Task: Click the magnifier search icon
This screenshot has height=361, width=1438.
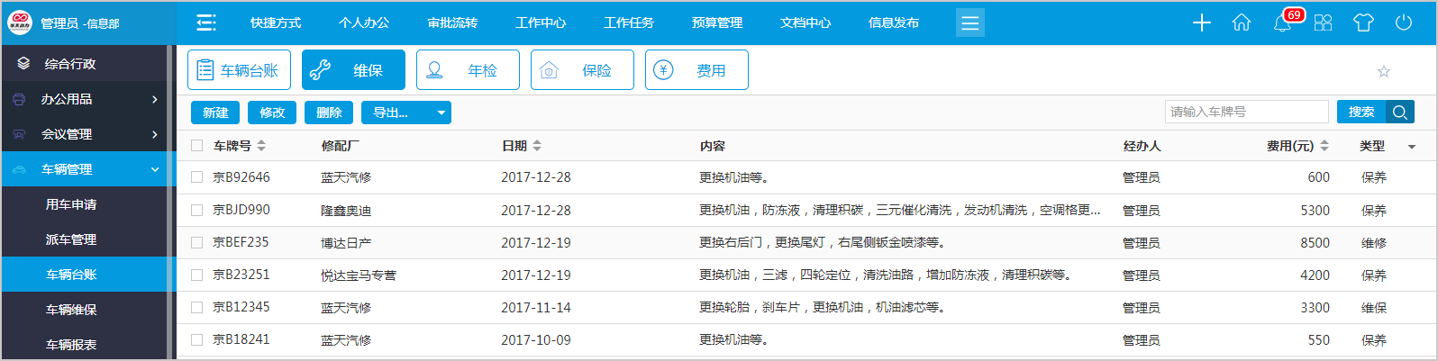Action: pos(1400,112)
